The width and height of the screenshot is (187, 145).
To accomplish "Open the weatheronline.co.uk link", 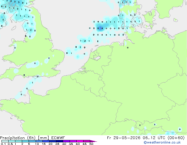I will coord(162,142).
